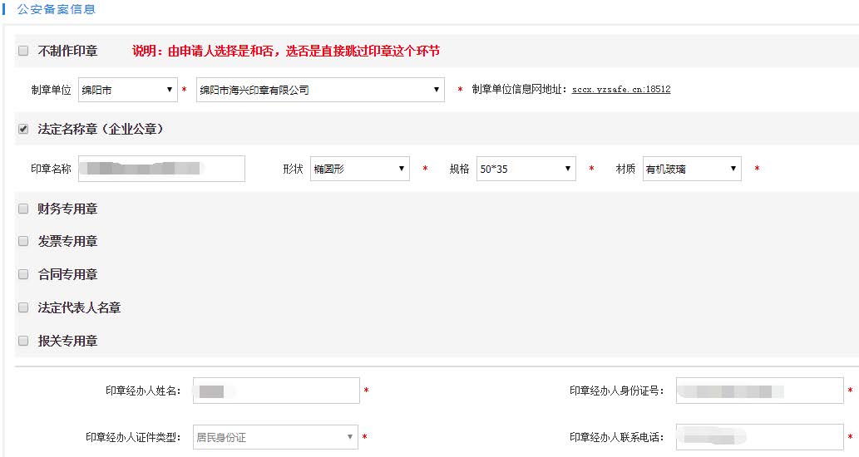Open the sccx.yzsafe.cn:18512 link
The image size is (859, 457).
coord(621,89)
